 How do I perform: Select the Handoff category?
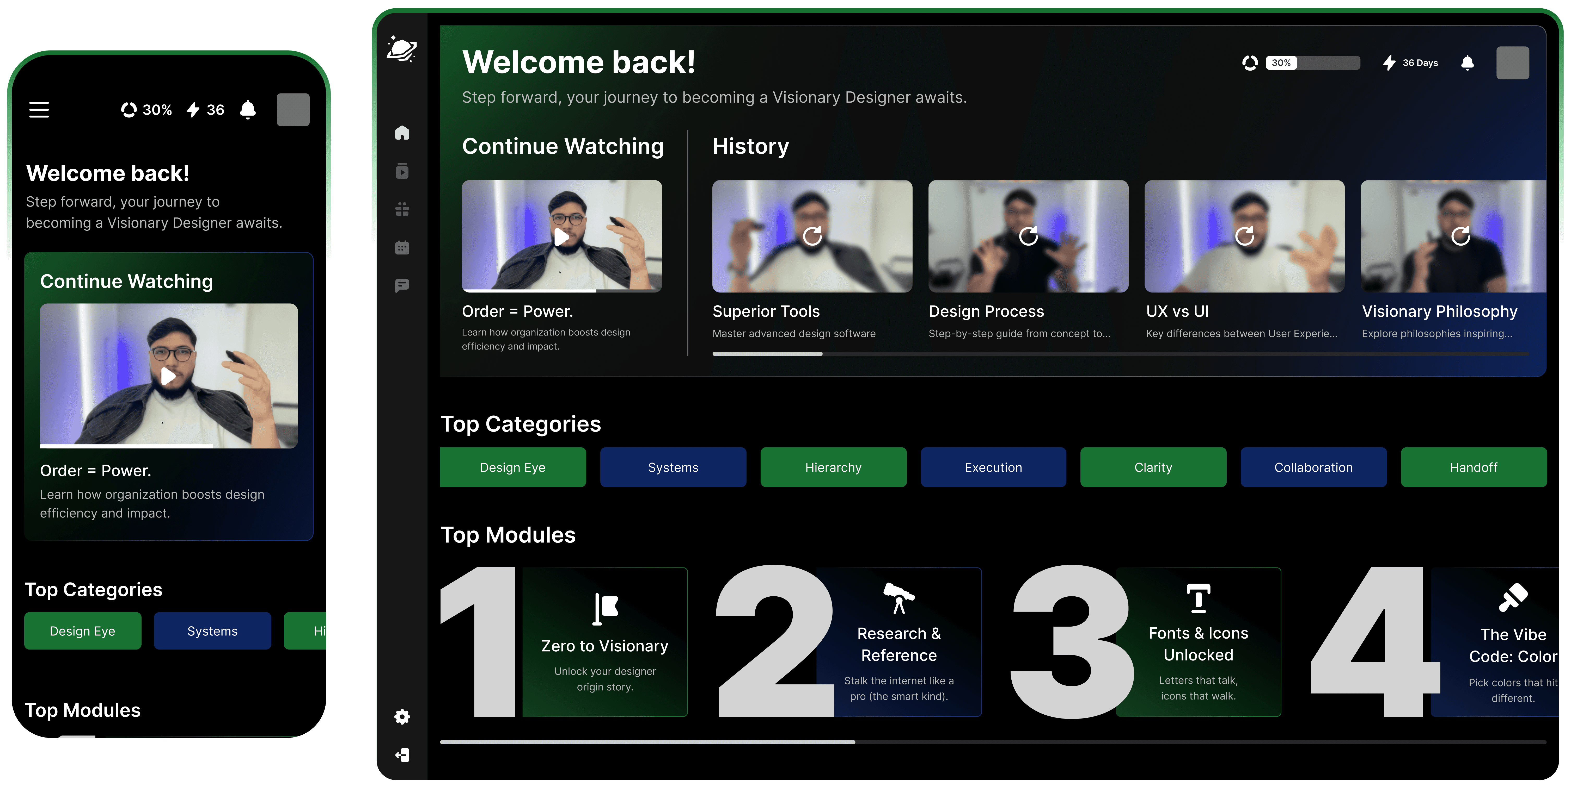coord(1474,467)
